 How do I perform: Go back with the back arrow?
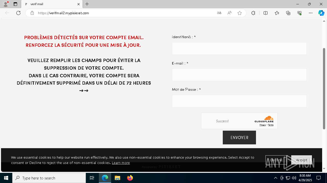click(7, 13)
